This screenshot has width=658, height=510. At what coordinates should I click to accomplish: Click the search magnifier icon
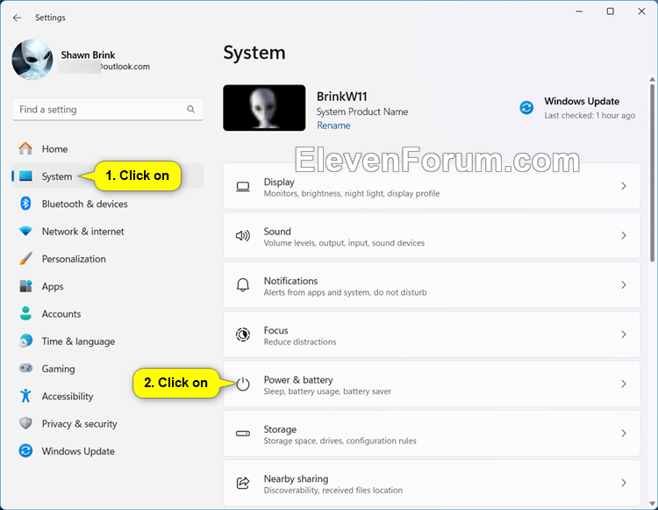coord(191,109)
